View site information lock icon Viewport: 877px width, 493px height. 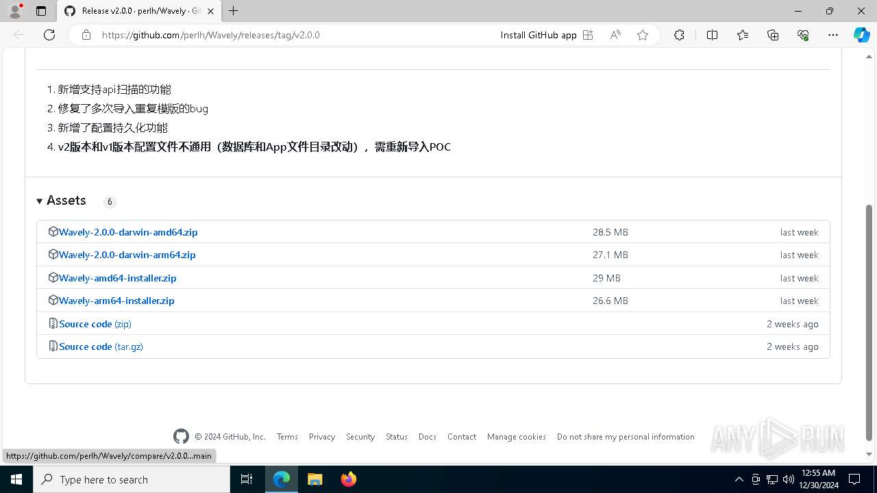(x=86, y=35)
